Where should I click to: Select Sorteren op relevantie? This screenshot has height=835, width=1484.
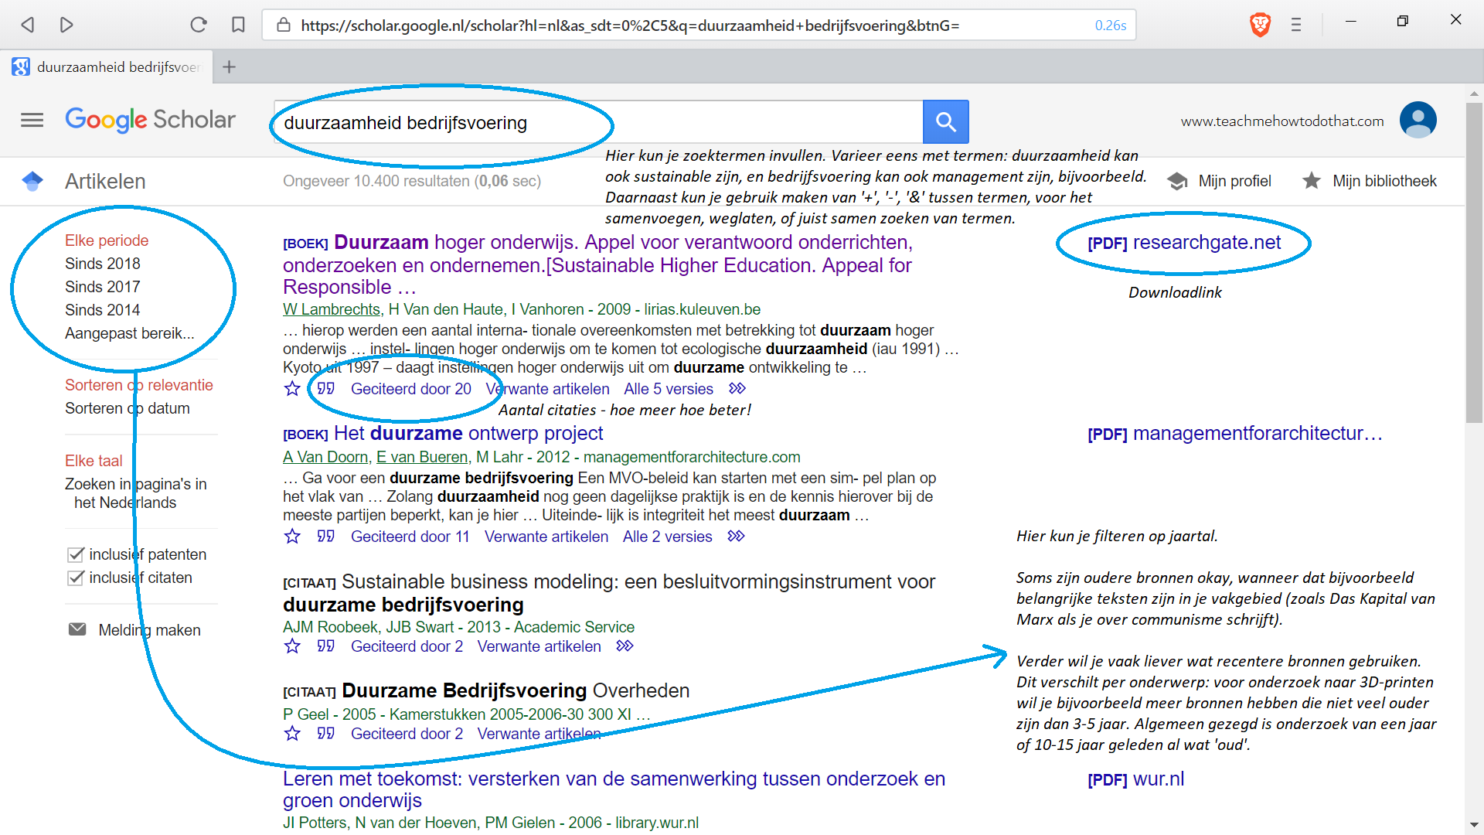tap(139, 385)
